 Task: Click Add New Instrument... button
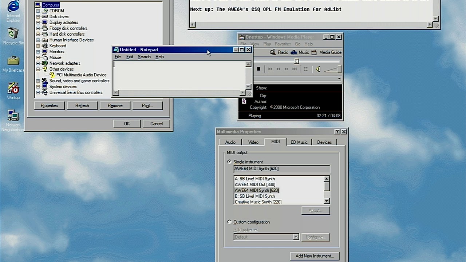click(x=315, y=256)
